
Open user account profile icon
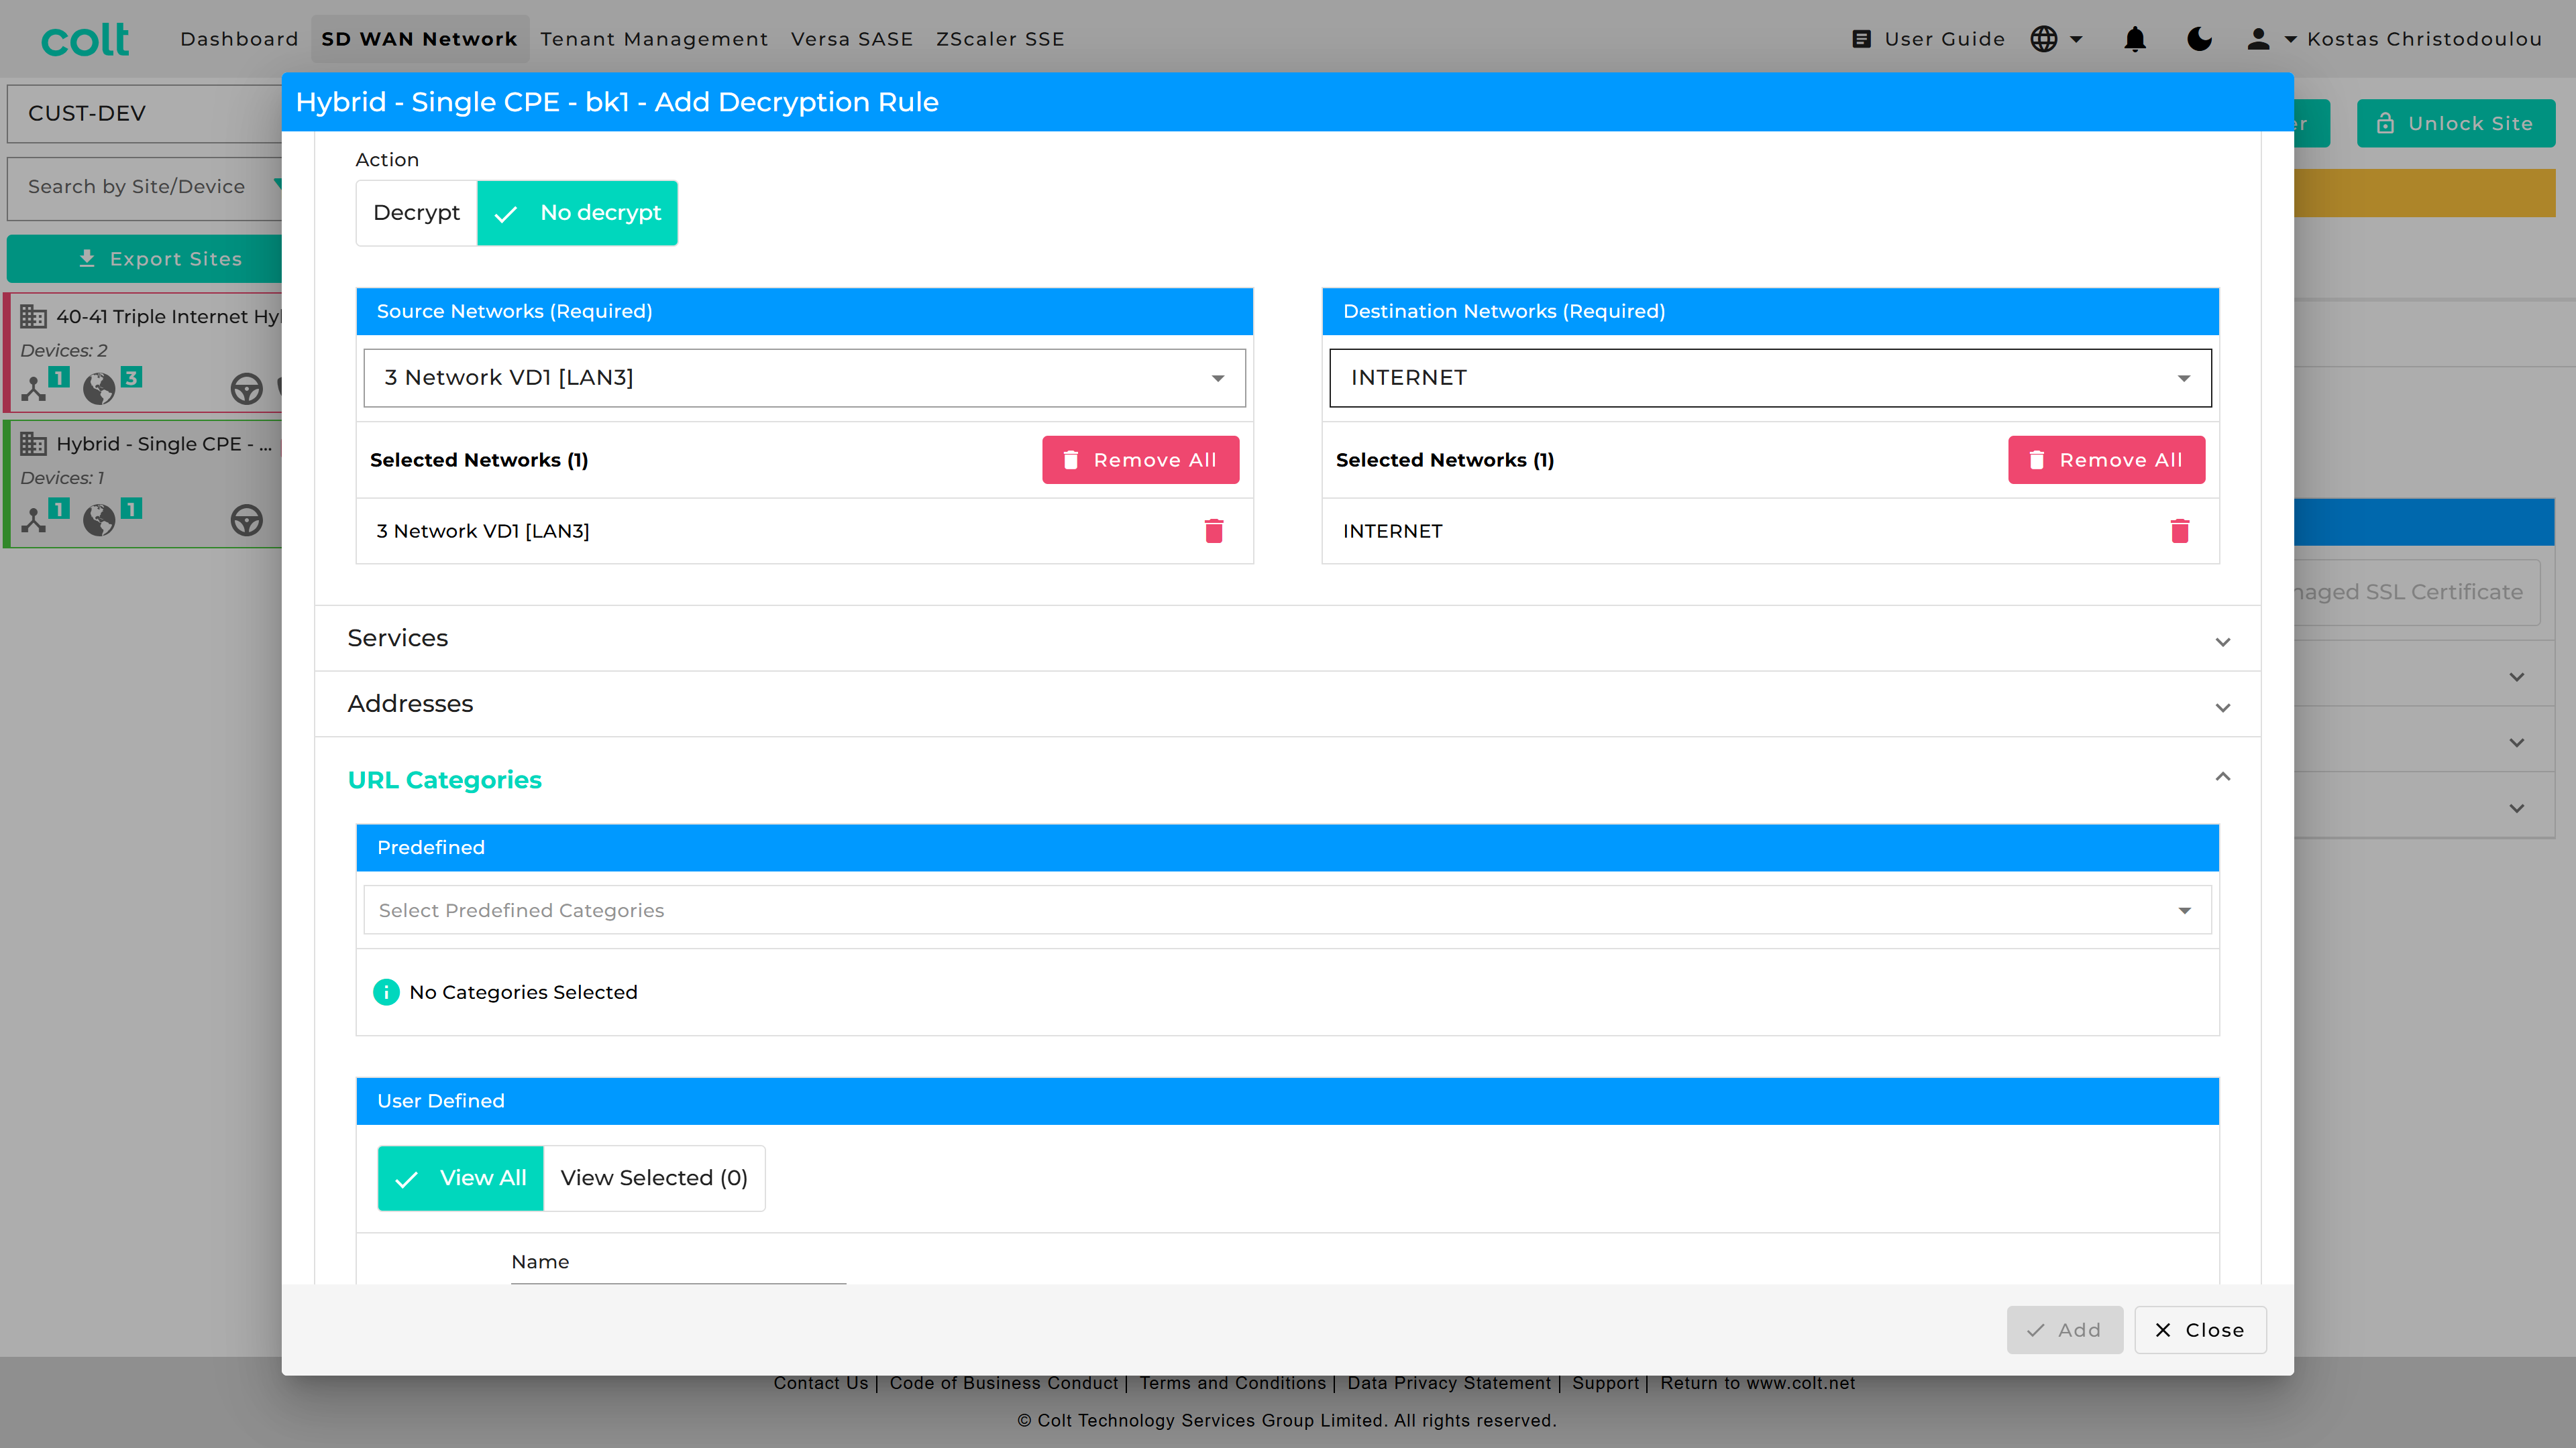click(x=2258, y=39)
